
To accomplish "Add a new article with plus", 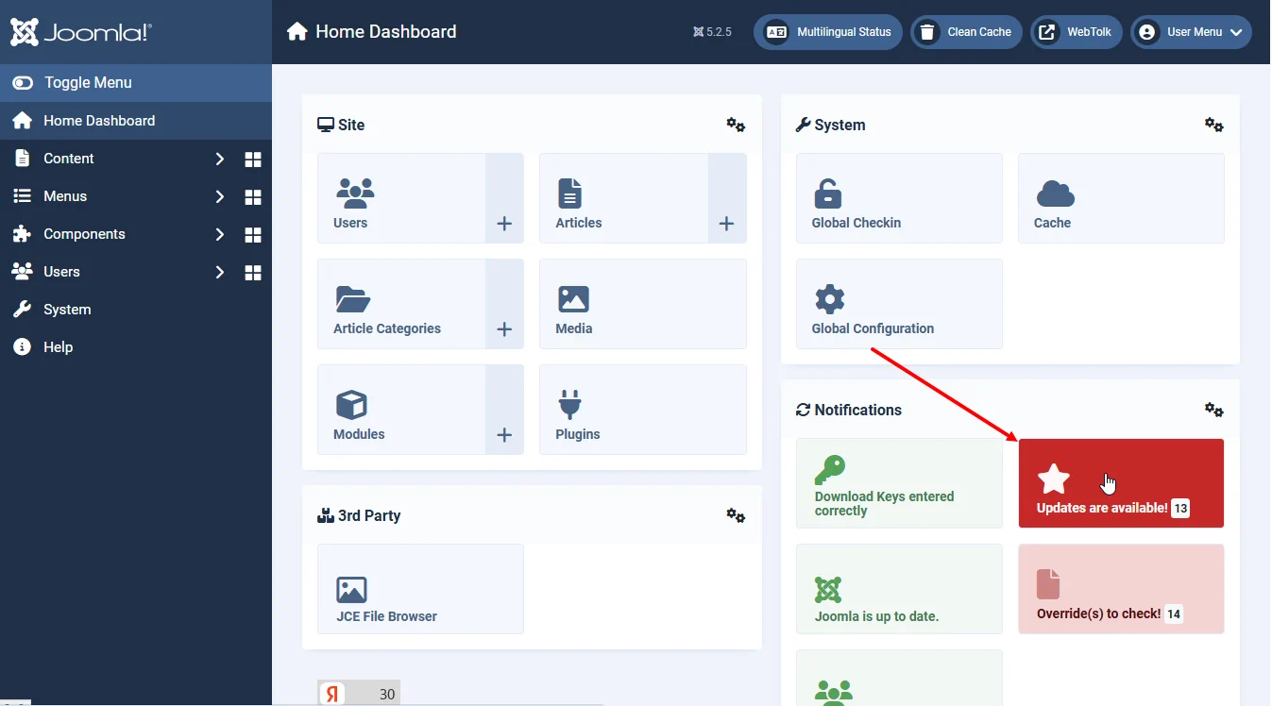I will pos(726,198).
